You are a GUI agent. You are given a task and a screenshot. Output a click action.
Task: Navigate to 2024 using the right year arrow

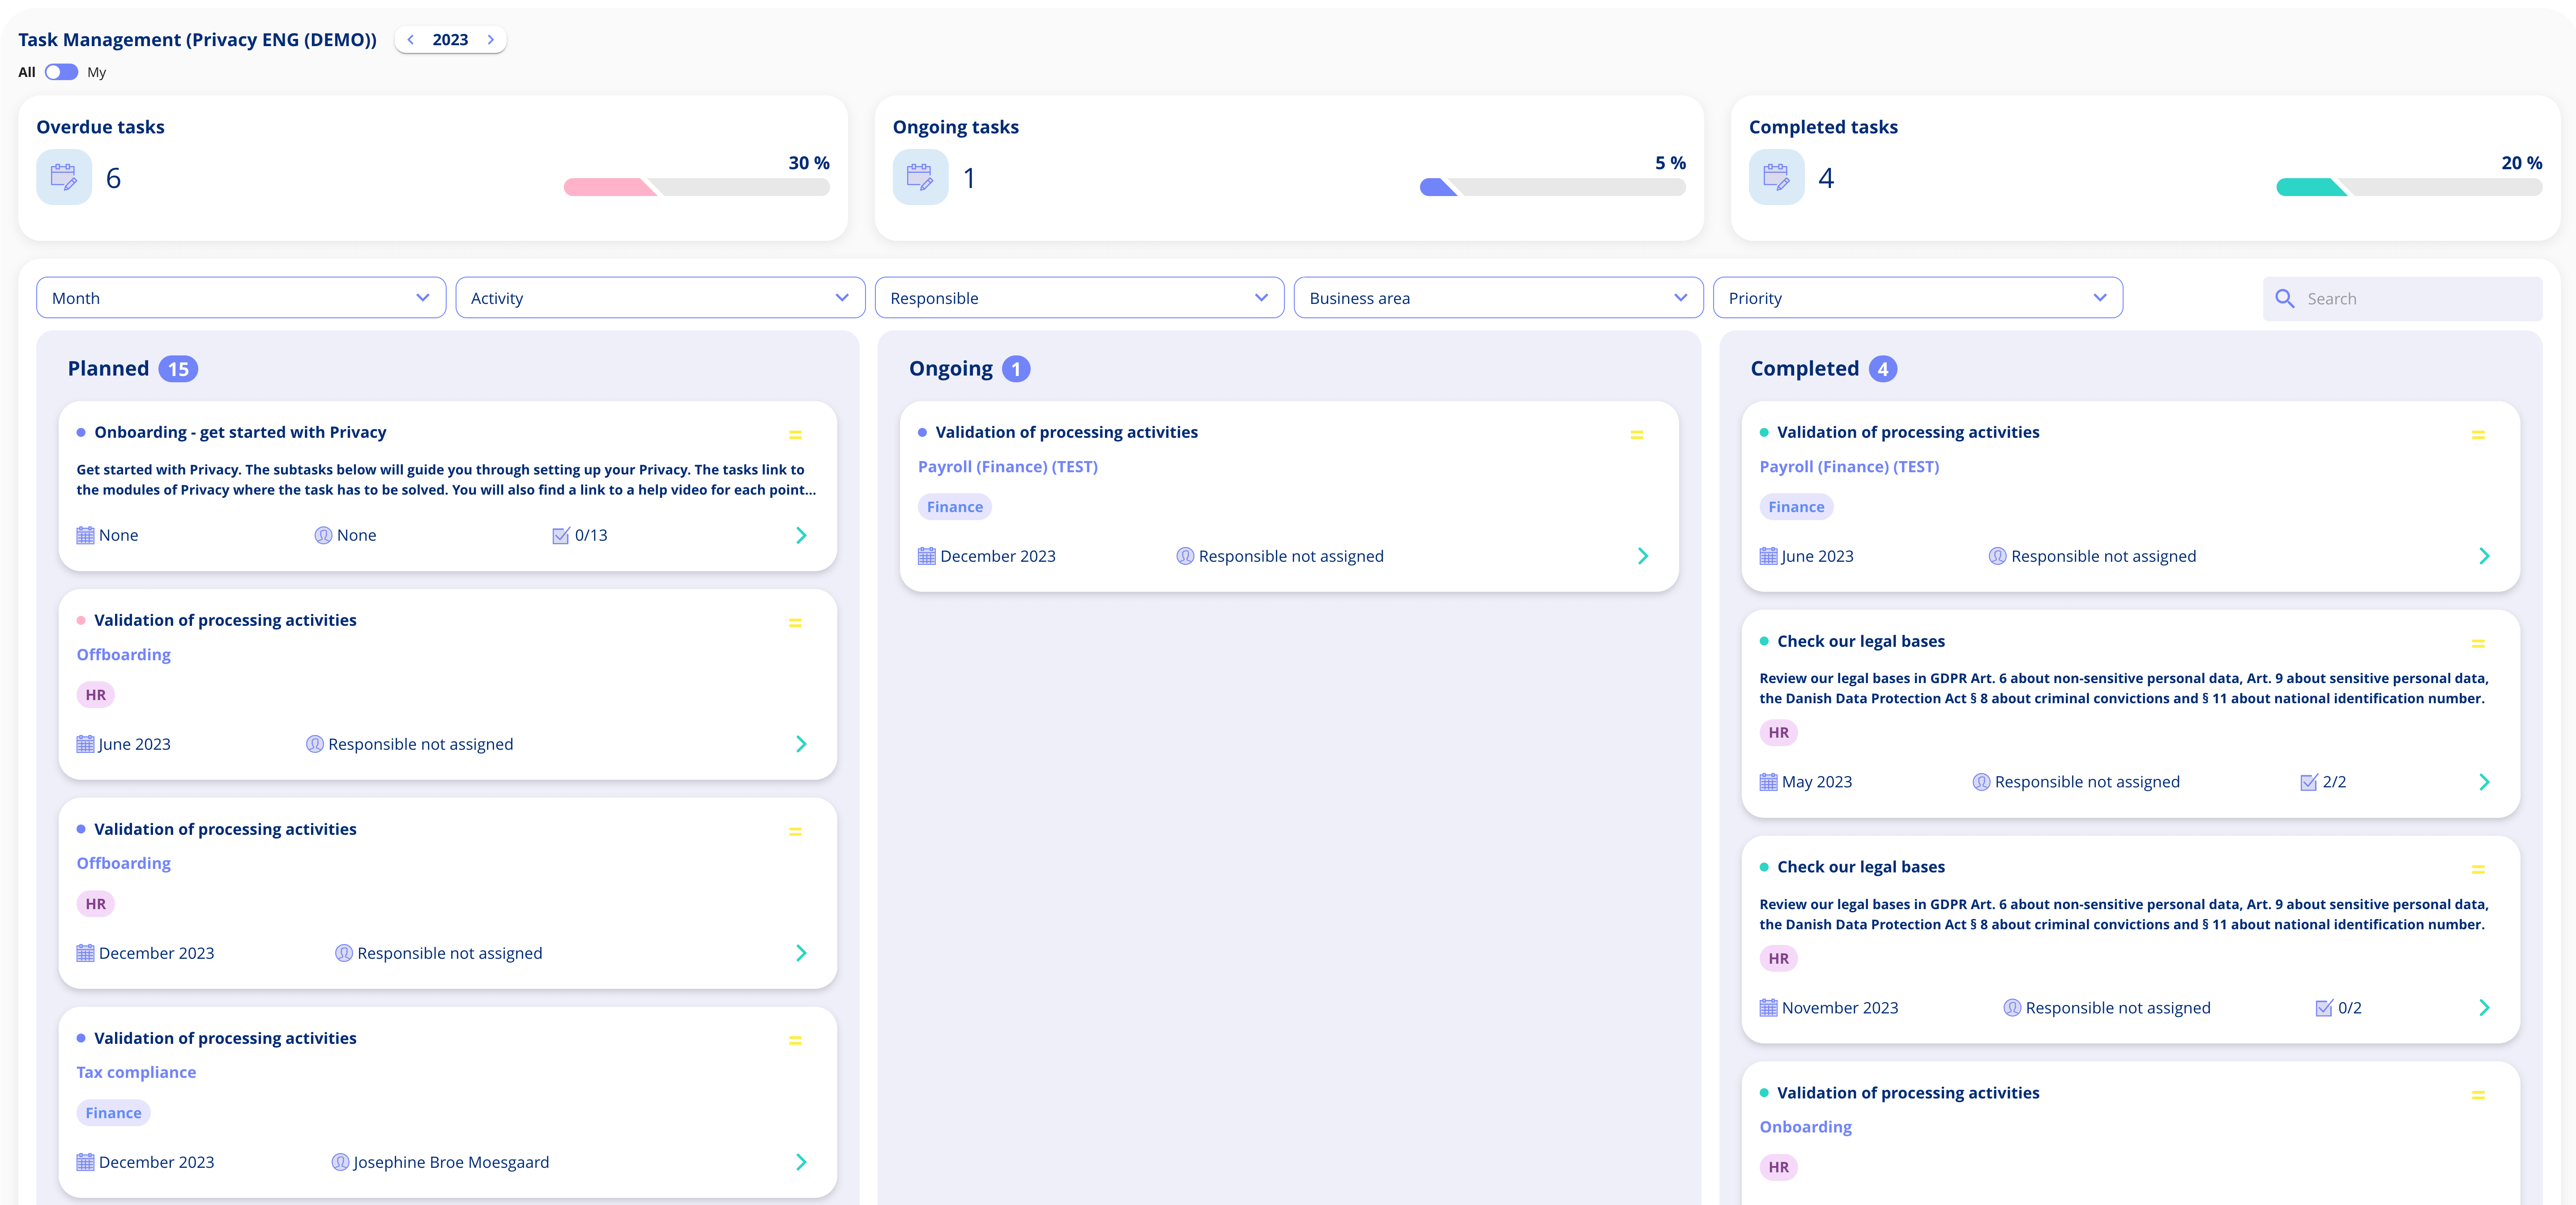coord(491,39)
